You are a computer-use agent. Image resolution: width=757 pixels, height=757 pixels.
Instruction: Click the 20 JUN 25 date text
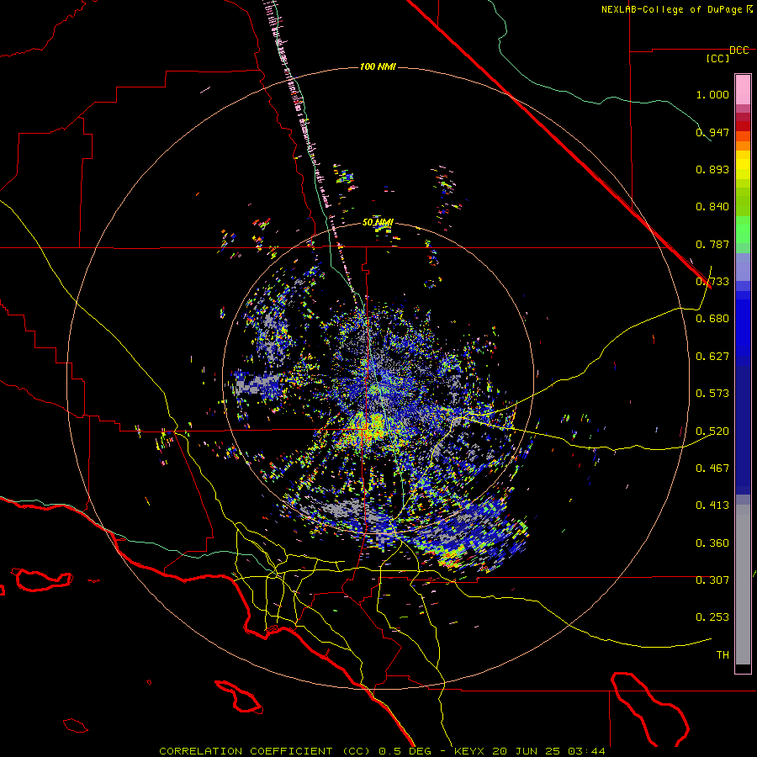527,751
